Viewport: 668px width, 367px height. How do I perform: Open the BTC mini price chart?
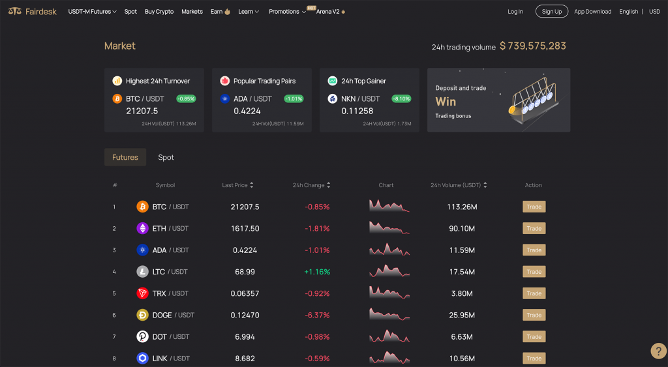pos(389,206)
